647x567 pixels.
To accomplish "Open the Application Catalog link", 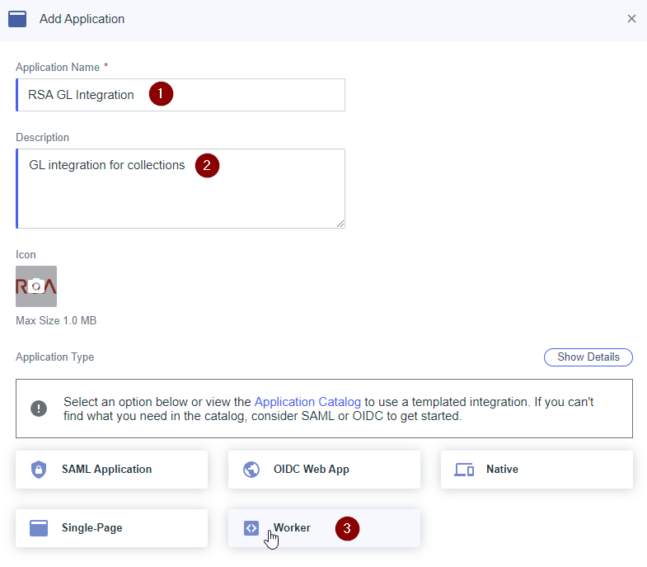I will (307, 402).
